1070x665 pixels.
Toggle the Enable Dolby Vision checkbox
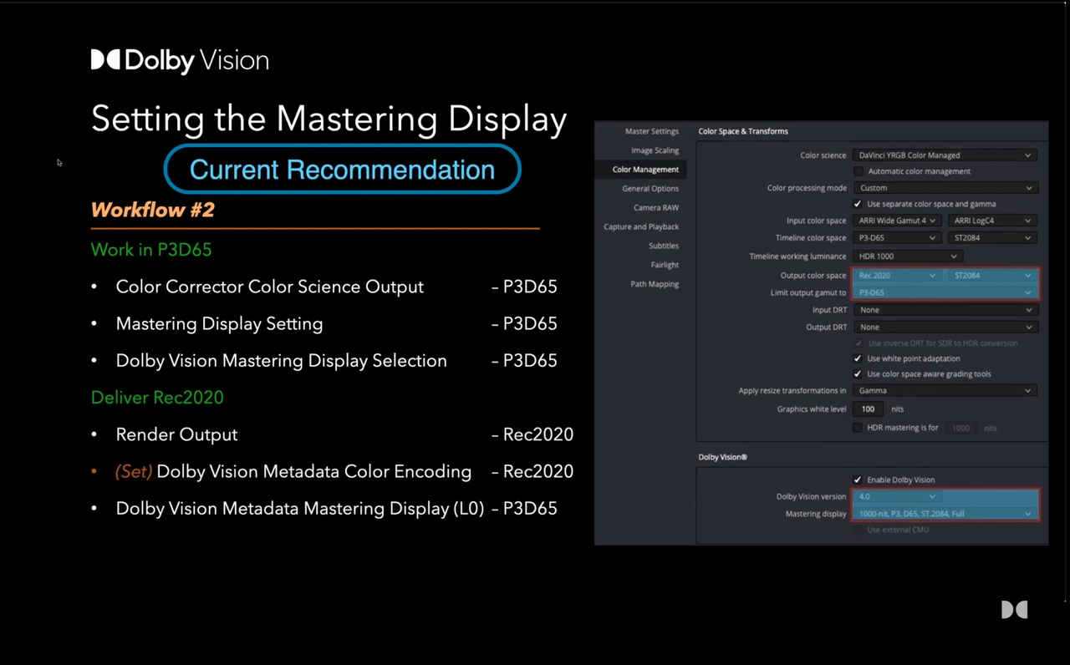(x=858, y=480)
